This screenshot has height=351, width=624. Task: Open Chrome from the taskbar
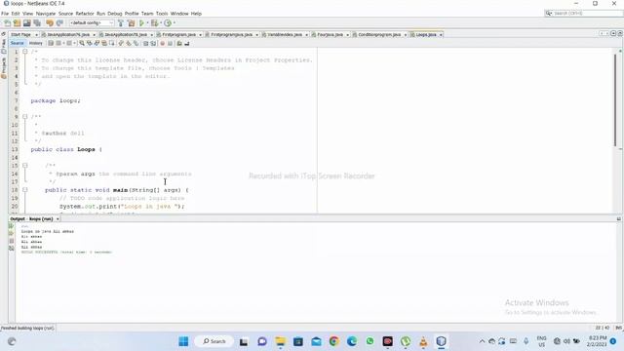[333, 341]
